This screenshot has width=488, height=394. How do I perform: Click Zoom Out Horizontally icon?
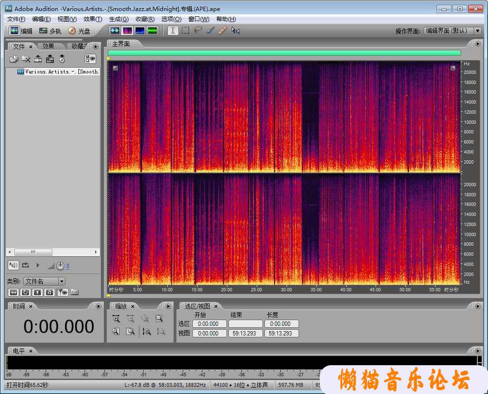pyautogui.click(x=130, y=319)
